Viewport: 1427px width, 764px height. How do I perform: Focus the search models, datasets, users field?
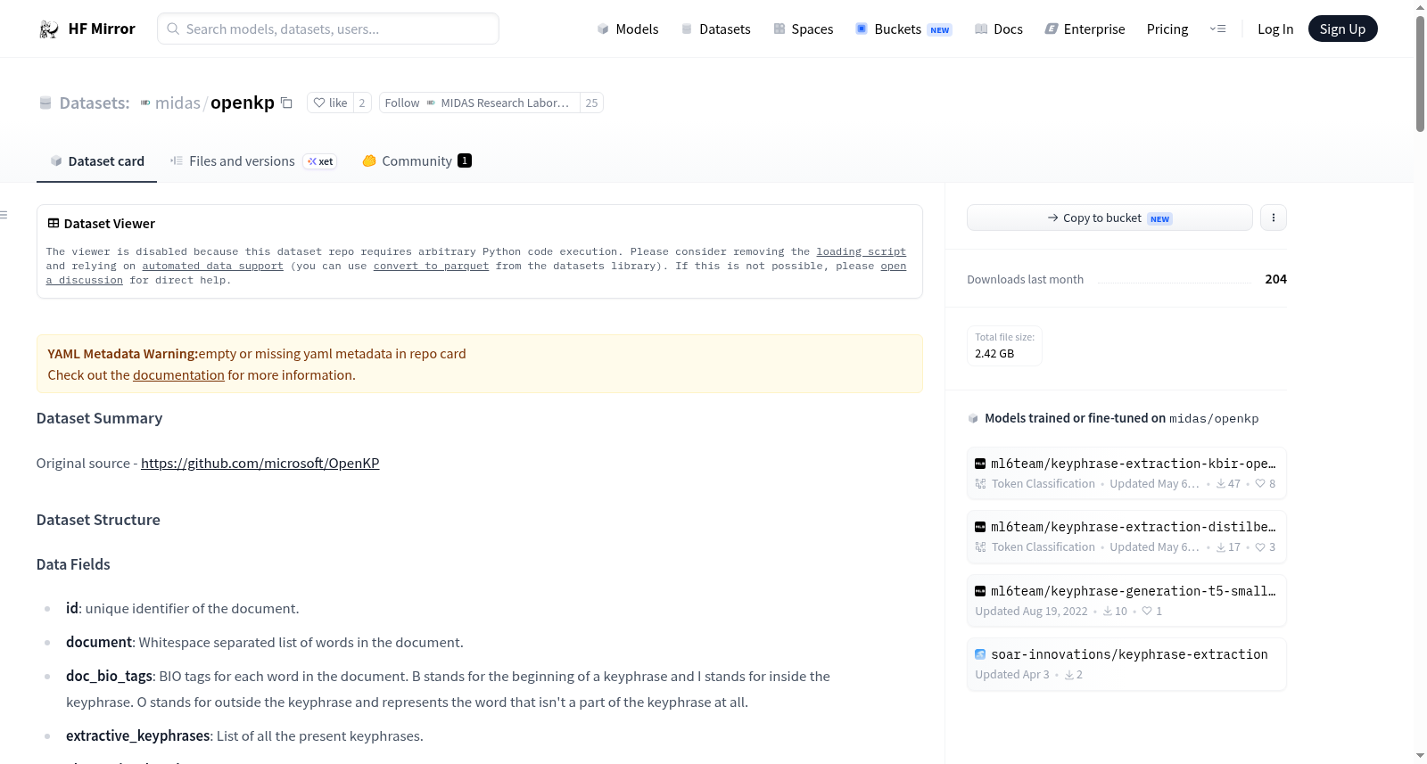328,29
